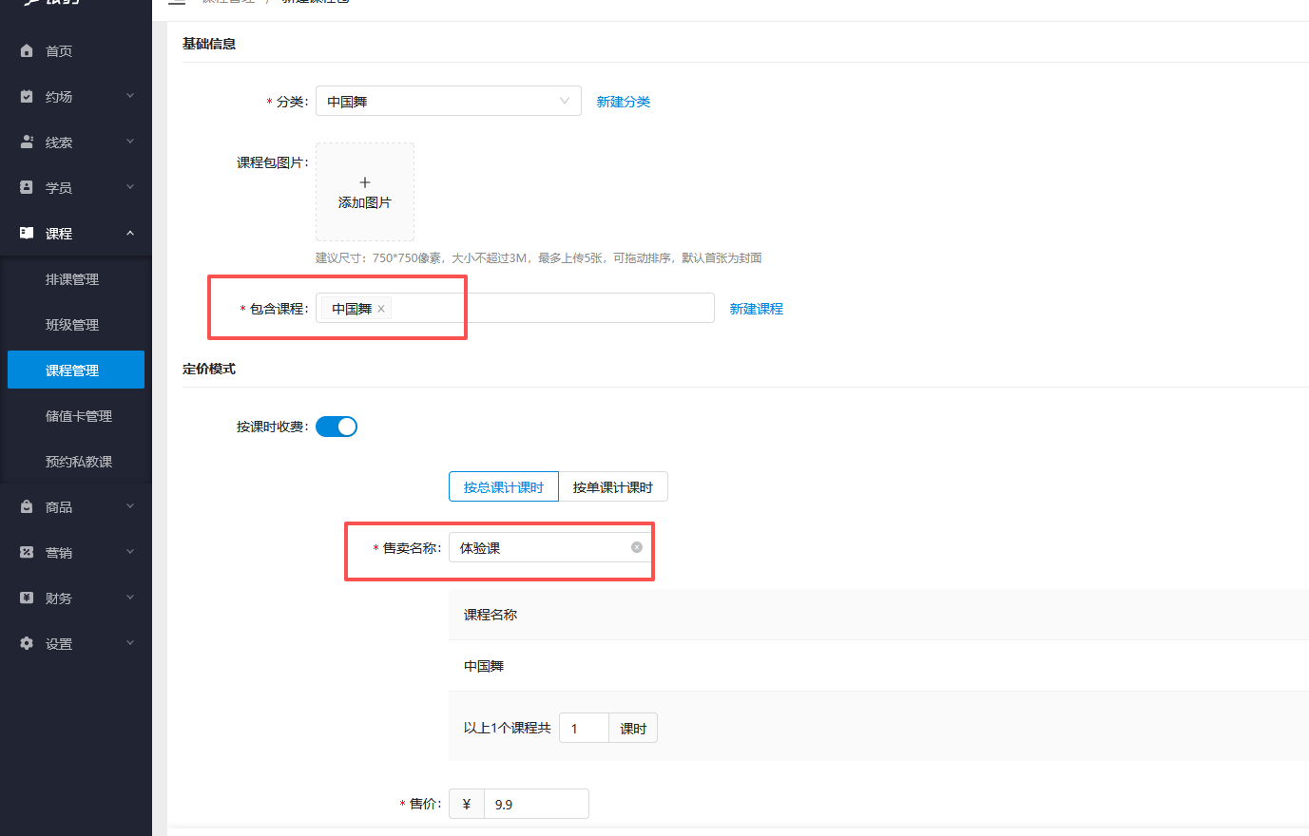Click the hamburger menu icon at top

177,2
